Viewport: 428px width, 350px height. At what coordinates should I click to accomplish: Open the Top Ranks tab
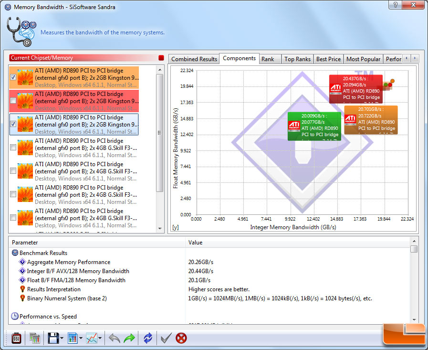pyautogui.click(x=297, y=59)
